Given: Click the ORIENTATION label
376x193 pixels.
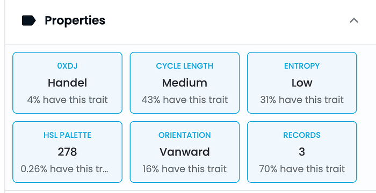Looking at the screenshot, I should [185, 135].
